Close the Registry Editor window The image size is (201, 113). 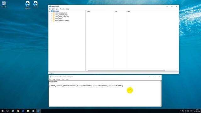[177, 6]
